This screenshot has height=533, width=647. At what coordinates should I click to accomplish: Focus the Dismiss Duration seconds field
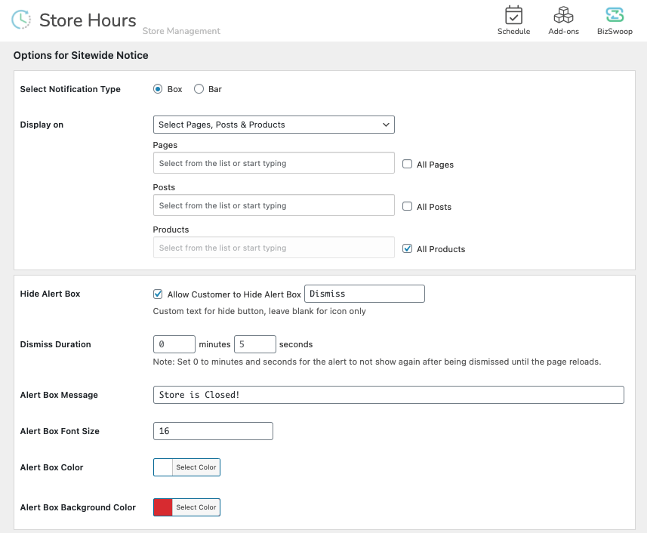pos(255,344)
